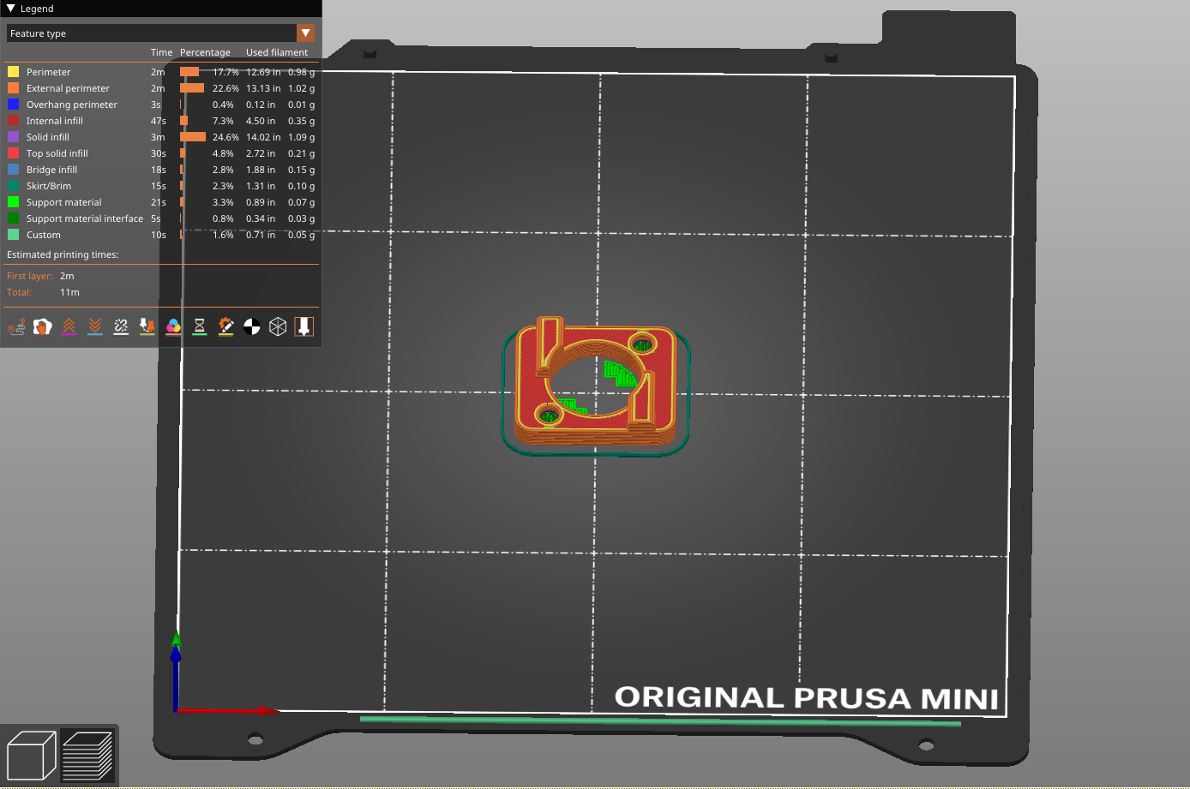Toggle color changes icon
This screenshot has width=1190, height=789.
pos(173,326)
